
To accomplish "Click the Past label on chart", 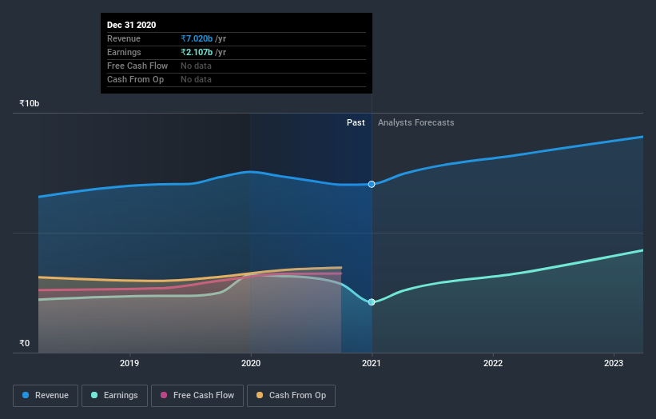I will click(356, 122).
